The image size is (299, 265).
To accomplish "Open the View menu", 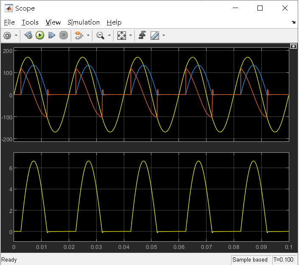I will point(53,22).
